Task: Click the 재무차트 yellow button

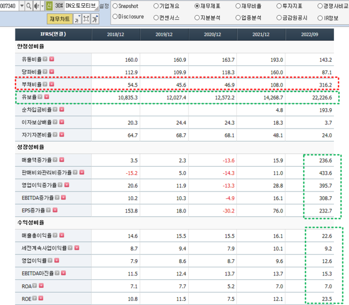Action: click(x=60, y=19)
